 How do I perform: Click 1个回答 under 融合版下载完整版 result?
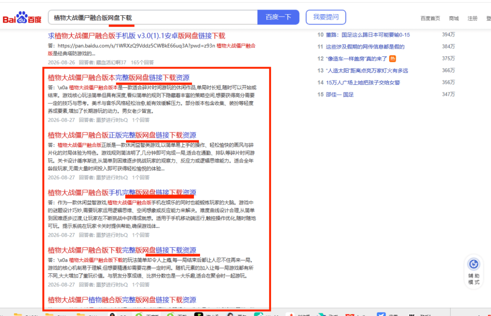(141, 285)
